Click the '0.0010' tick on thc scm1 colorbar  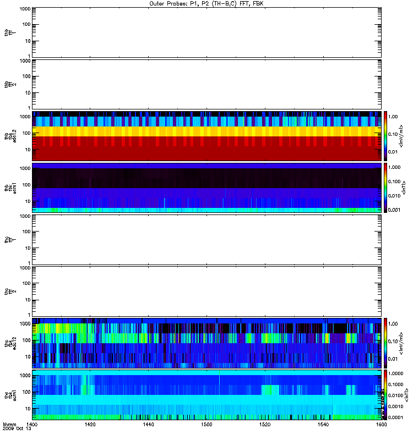(x=395, y=406)
